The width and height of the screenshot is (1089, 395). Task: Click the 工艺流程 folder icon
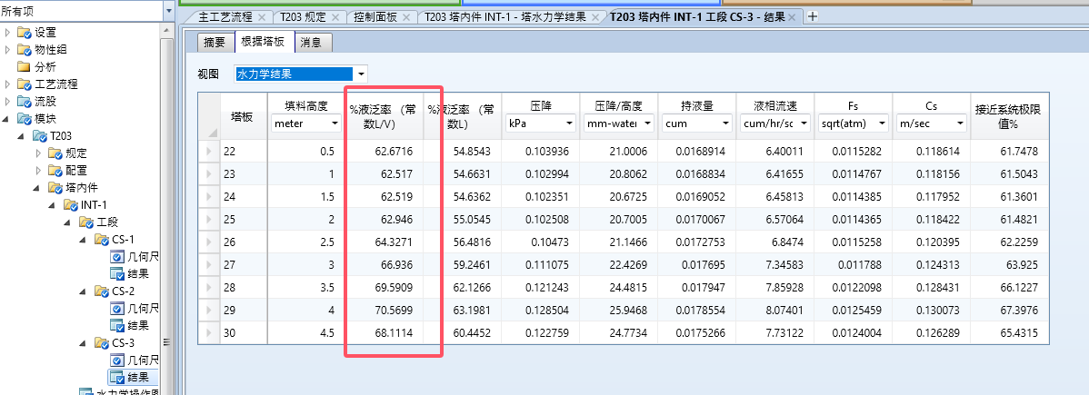pos(25,84)
